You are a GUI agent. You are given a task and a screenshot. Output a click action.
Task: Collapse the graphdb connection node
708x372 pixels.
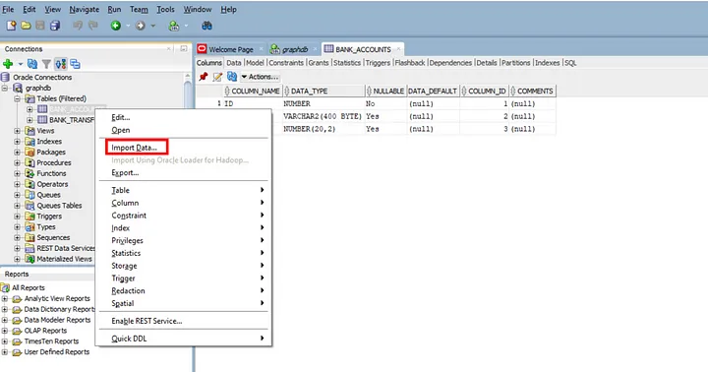tap(5, 89)
